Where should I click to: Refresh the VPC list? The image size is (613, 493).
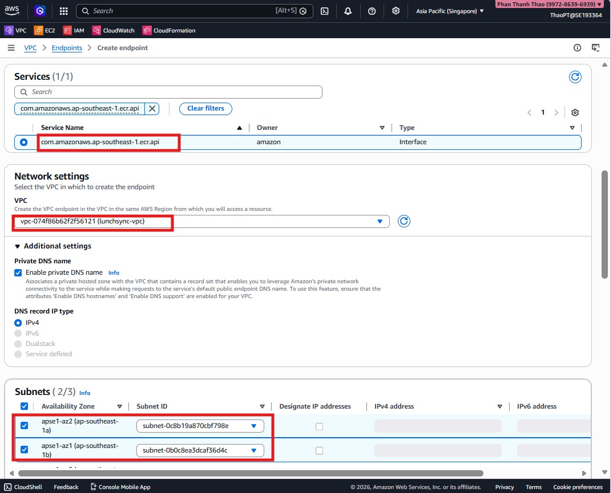point(404,221)
